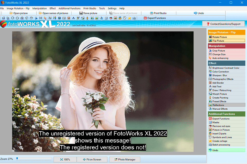The width and height of the screenshot is (247, 164).
Task: Click the Fit on Screen button
Action: [x=92, y=159]
